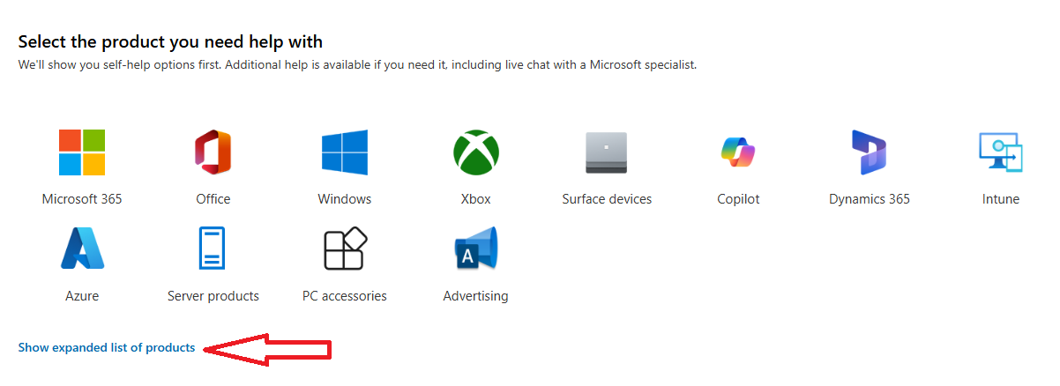Click the "Surface devices" text label
The width and height of the screenshot is (1060, 386).
[x=607, y=199]
